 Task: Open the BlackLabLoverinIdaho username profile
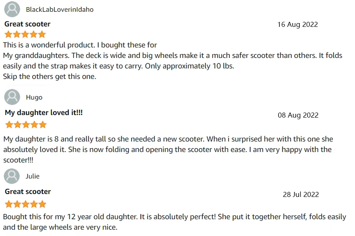(x=60, y=10)
